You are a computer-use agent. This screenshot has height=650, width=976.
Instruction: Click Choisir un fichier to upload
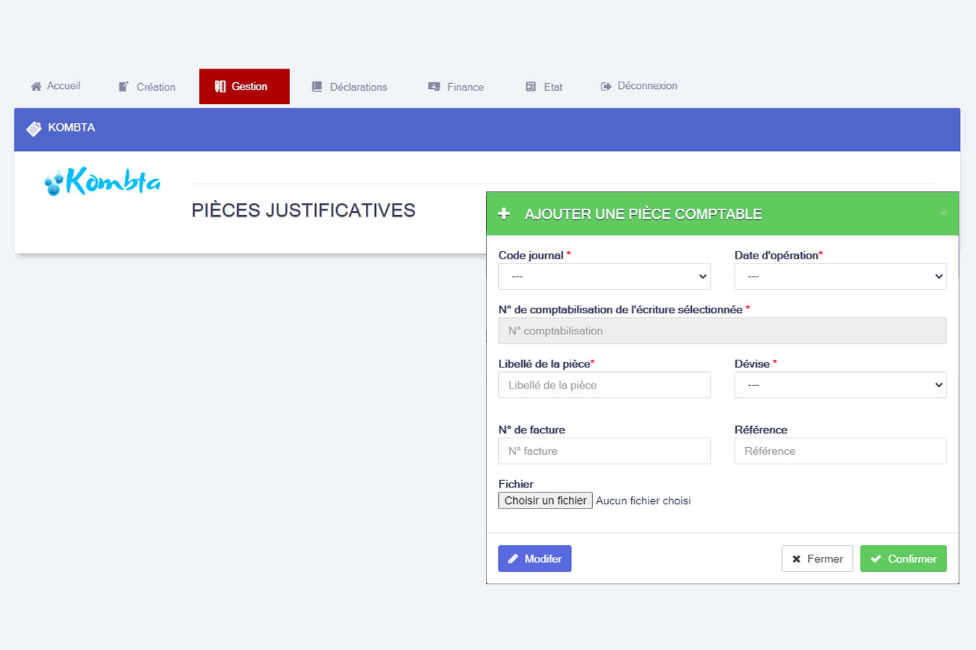pyautogui.click(x=545, y=500)
